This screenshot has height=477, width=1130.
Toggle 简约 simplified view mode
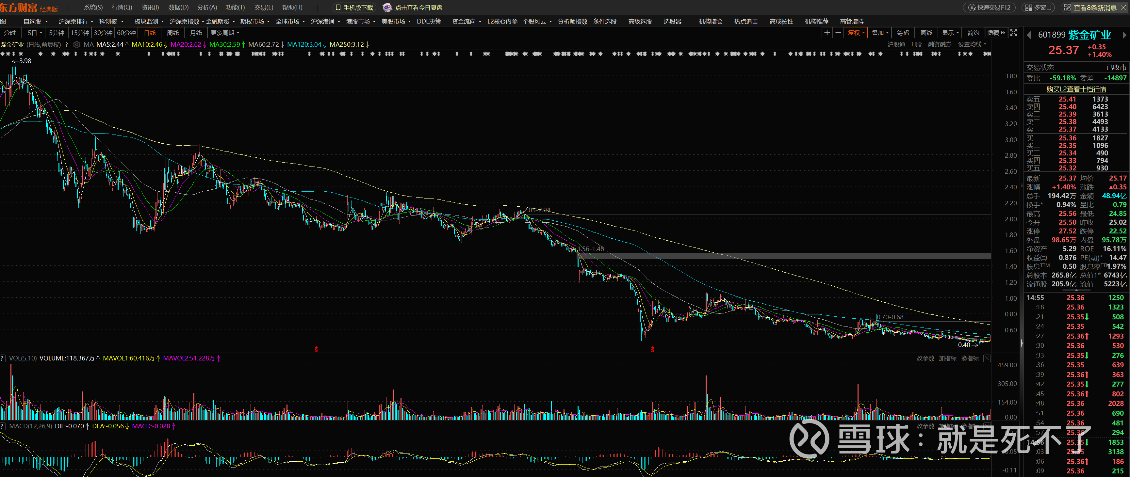973,33
